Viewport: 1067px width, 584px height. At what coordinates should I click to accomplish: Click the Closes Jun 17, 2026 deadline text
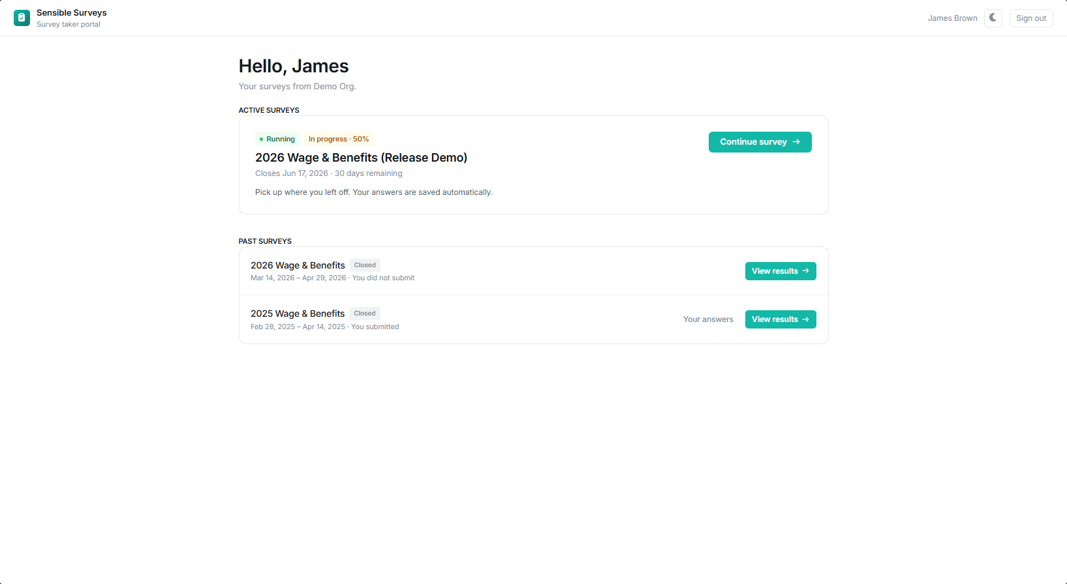tap(329, 173)
